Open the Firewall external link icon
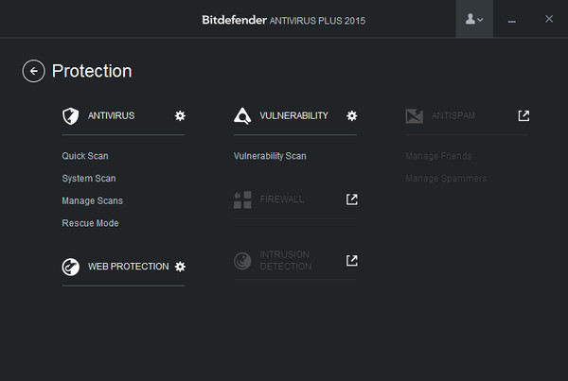The width and height of the screenshot is (568, 381). point(352,199)
